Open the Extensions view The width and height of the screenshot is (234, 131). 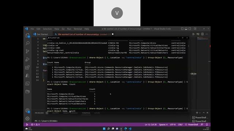[x=27, y=67]
